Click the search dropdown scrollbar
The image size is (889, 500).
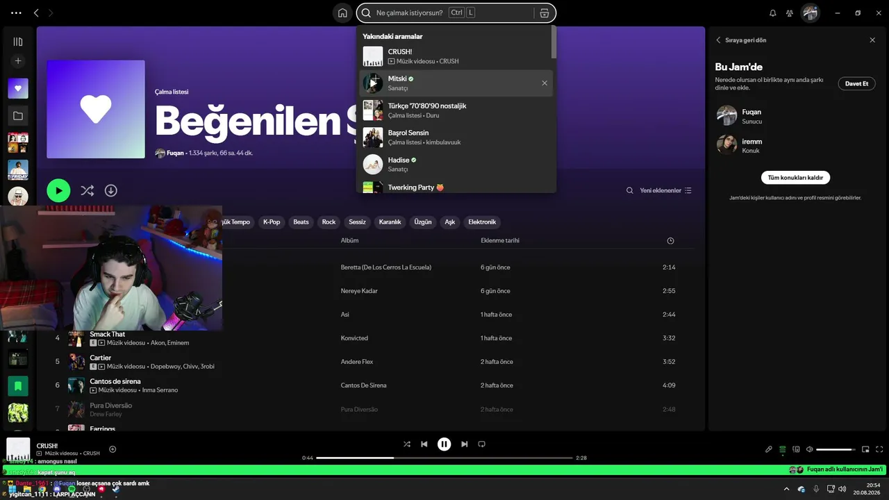pos(554,42)
